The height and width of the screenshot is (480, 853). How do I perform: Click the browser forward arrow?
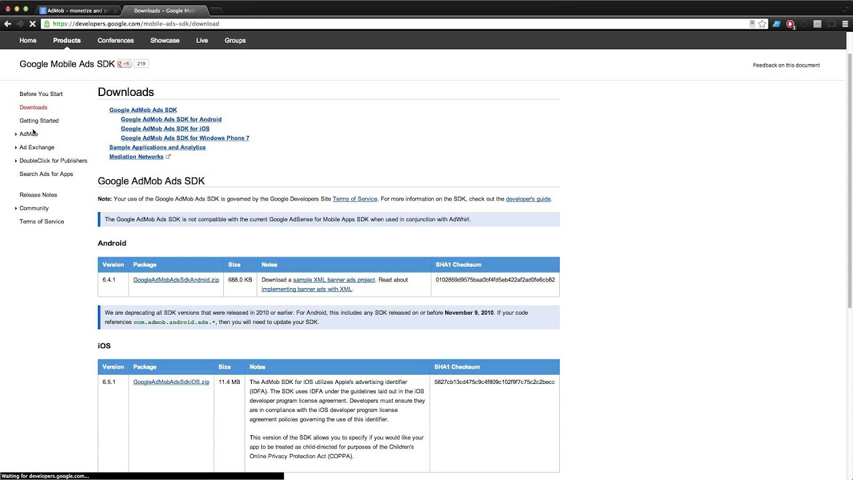20,24
